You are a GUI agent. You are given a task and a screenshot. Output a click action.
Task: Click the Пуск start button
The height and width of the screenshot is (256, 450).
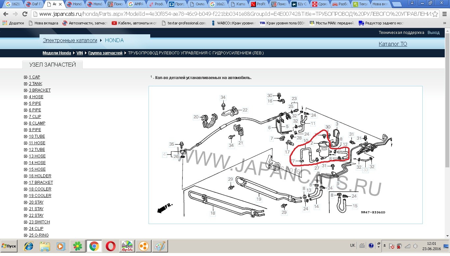pyautogui.click(x=9, y=246)
